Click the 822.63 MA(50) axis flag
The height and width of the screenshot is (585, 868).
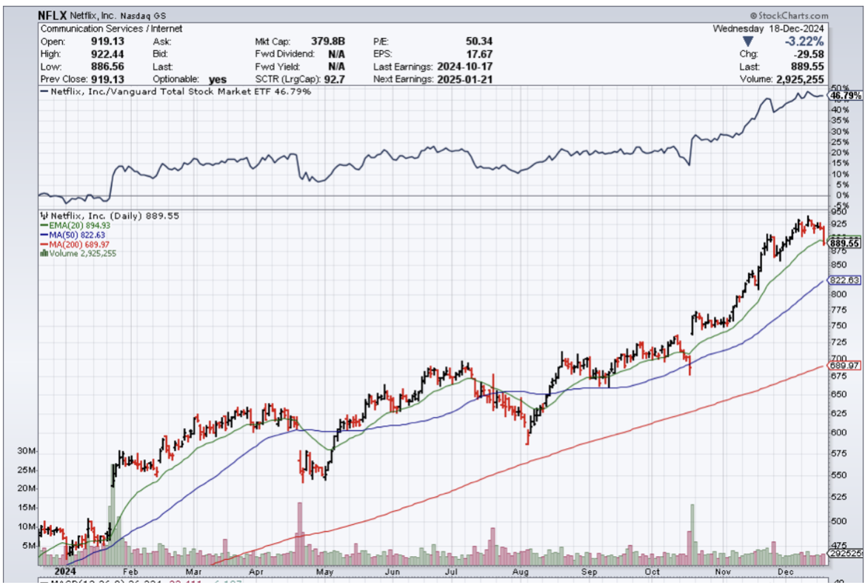[844, 281]
